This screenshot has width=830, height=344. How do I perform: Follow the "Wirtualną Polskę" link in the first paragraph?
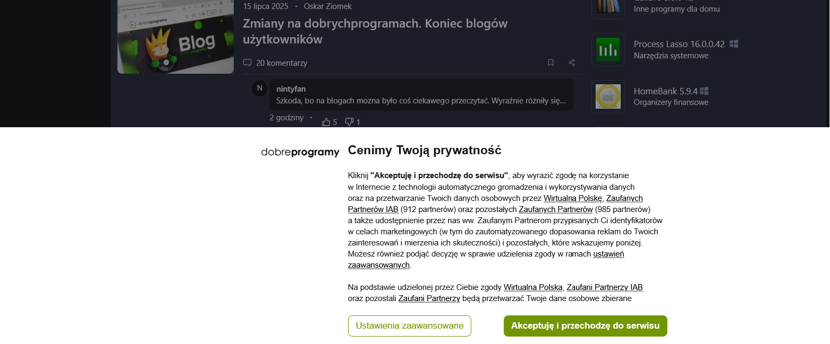[573, 198]
